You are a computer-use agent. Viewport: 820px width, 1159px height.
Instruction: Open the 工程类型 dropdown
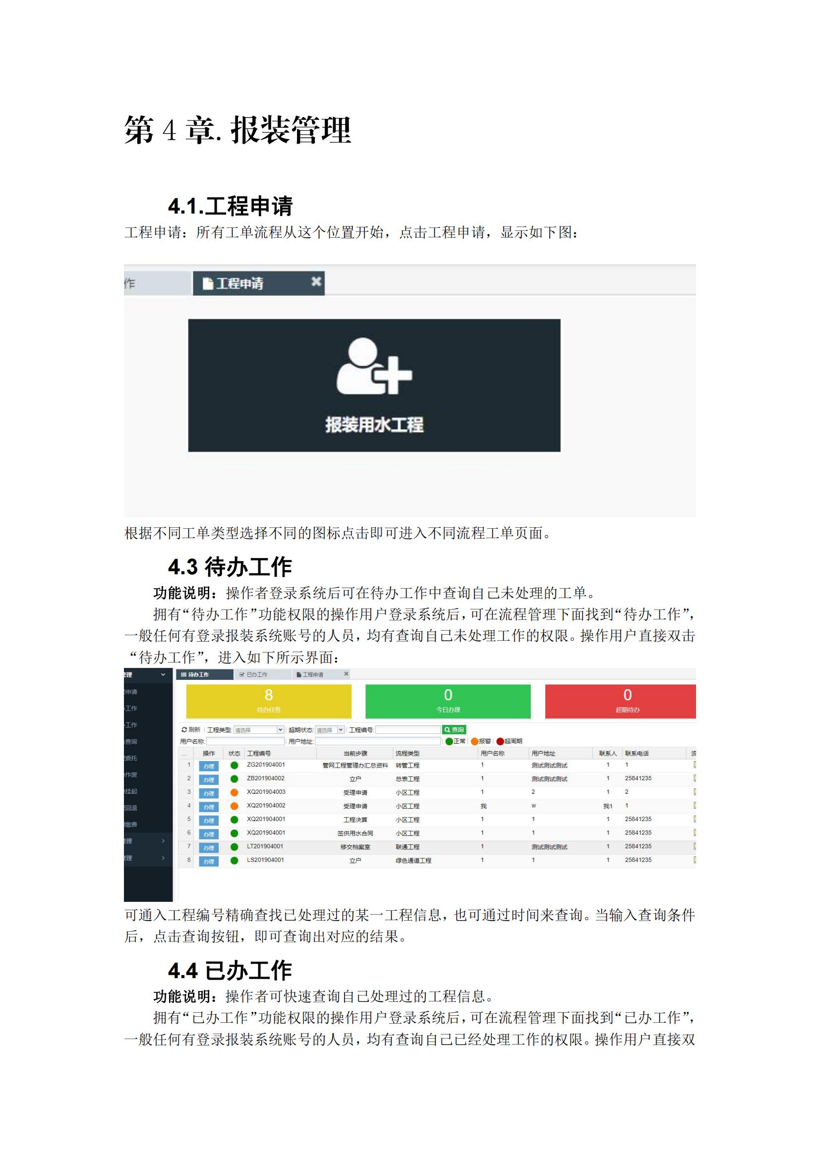point(280,730)
